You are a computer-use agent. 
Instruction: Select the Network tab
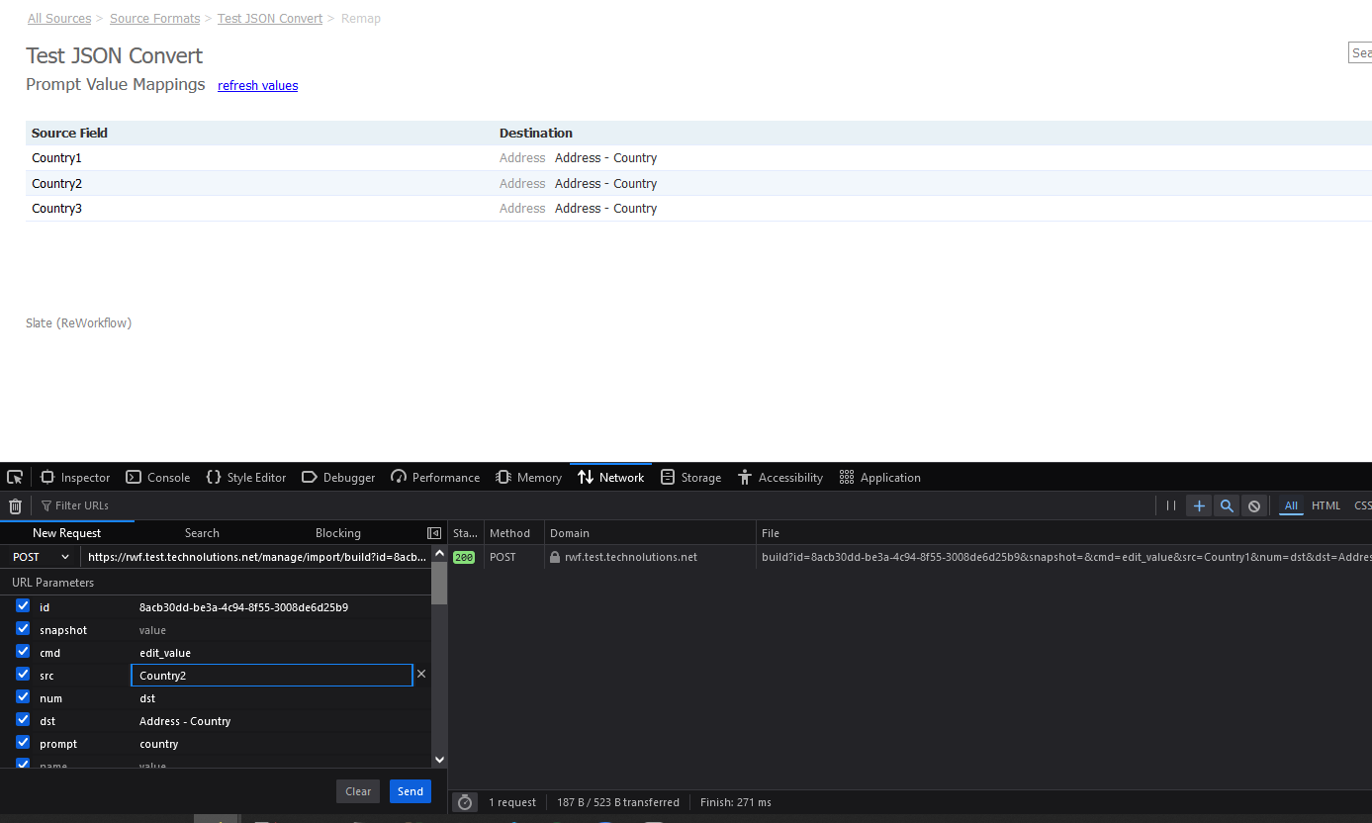[x=611, y=477]
